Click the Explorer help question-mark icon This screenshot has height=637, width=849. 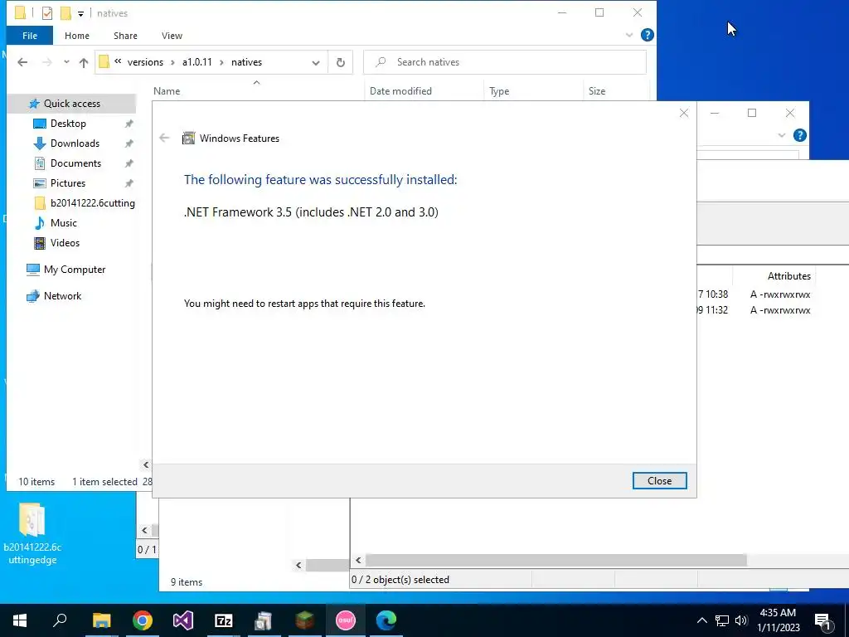647,35
